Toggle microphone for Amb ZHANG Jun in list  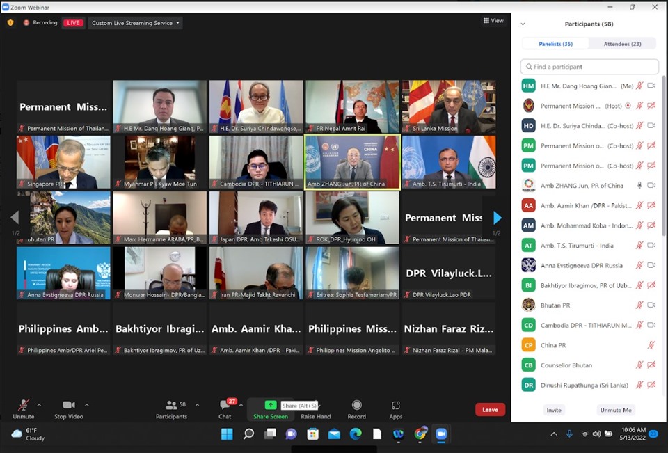click(639, 186)
